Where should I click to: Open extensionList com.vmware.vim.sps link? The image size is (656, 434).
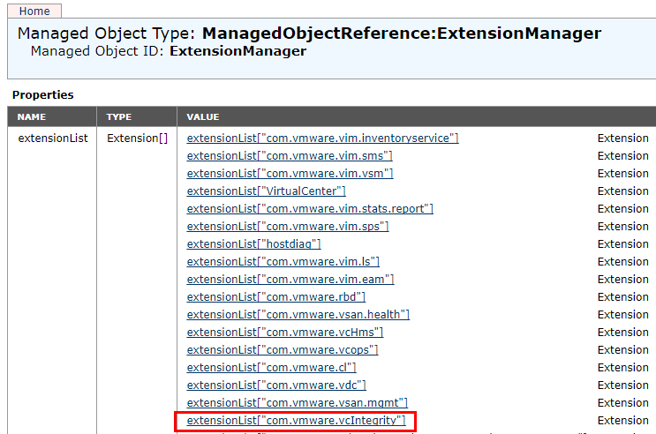point(288,226)
